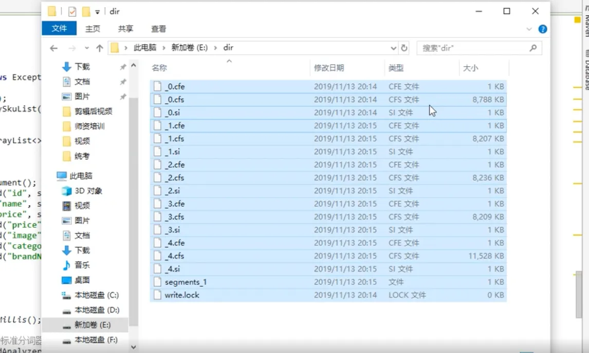Select the _3.cfe file icon

click(x=158, y=204)
